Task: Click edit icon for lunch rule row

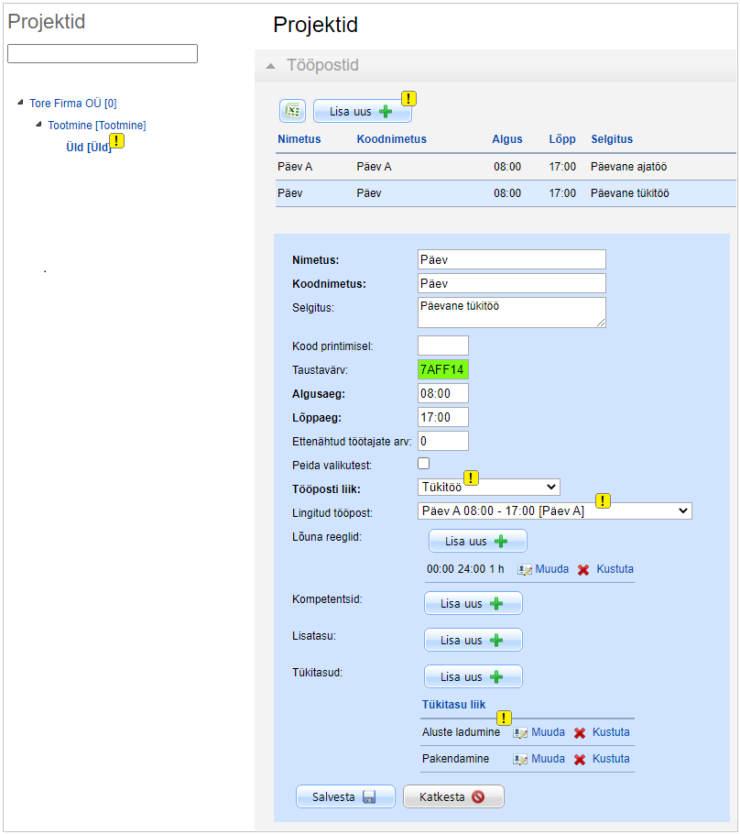Action: pos(525,569)
